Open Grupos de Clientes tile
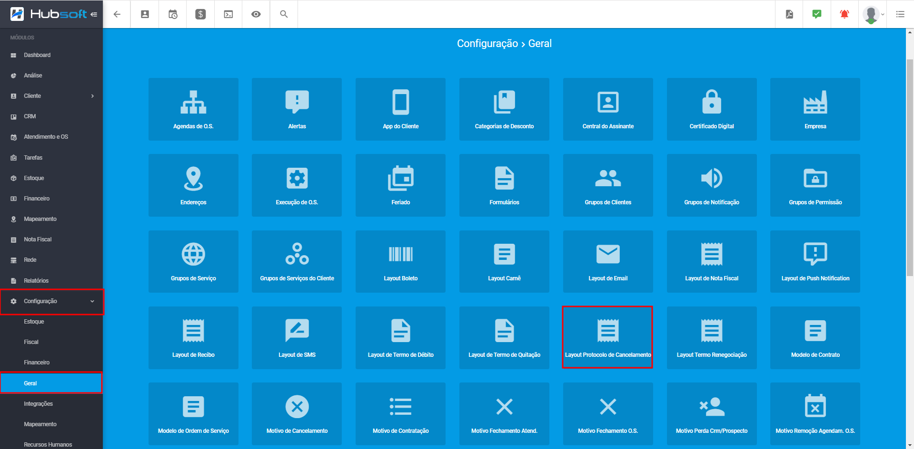 coord(608,185)
